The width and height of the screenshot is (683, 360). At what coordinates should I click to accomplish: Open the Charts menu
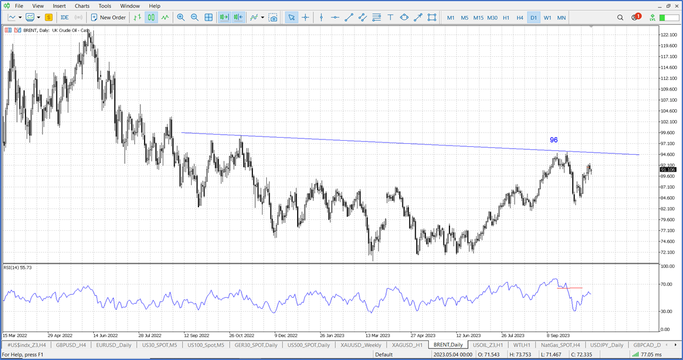click(82, 6)
